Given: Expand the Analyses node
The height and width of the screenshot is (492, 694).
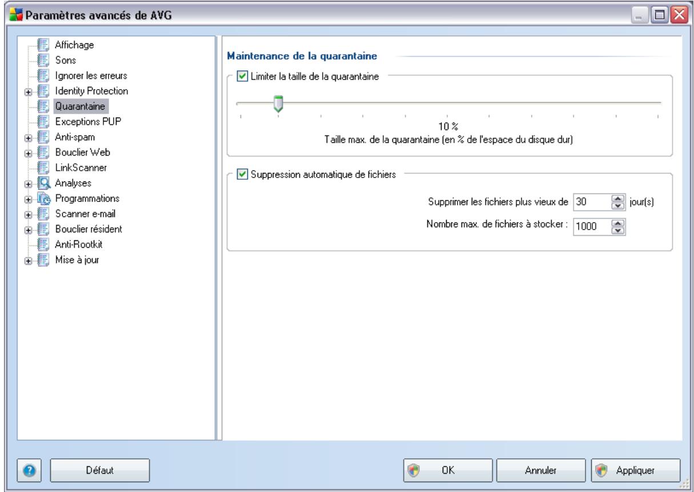Looking at the screenshot, I should (27, 184).
